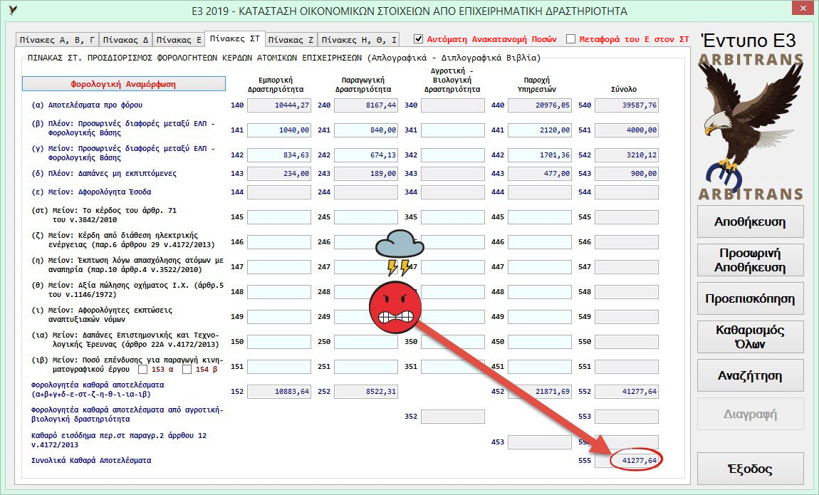Click the empty field 148
This screenshot has height=495, width=819.
(x=279, y=291)
